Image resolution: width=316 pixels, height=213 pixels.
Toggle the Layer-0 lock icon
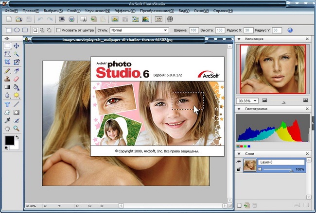[239, 169]
